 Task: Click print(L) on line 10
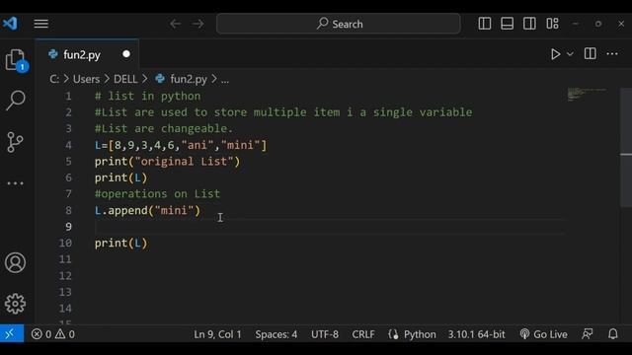(x=120, y=244)
